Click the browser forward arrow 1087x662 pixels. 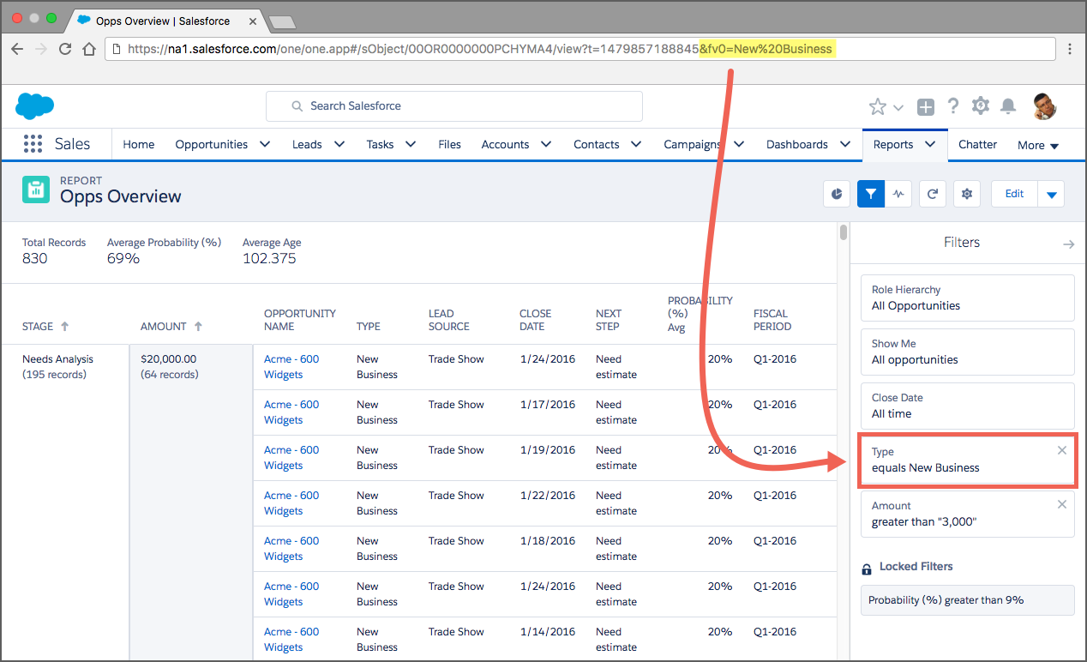click(40, 49)
